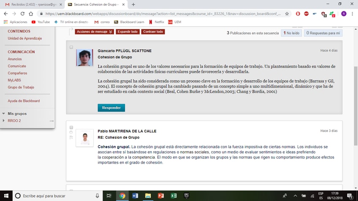Launch Word from the taskbar
This screenshot has width=358, height=201.
tap(135, 196)
